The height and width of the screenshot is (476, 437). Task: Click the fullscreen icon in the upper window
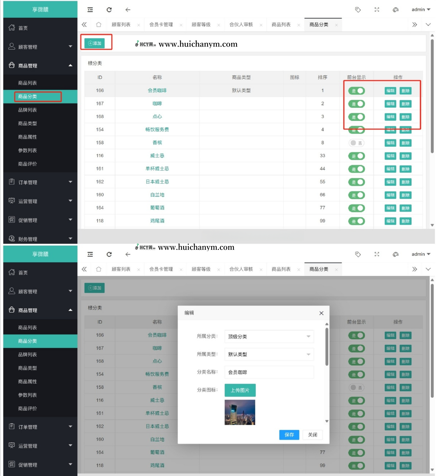377,10
